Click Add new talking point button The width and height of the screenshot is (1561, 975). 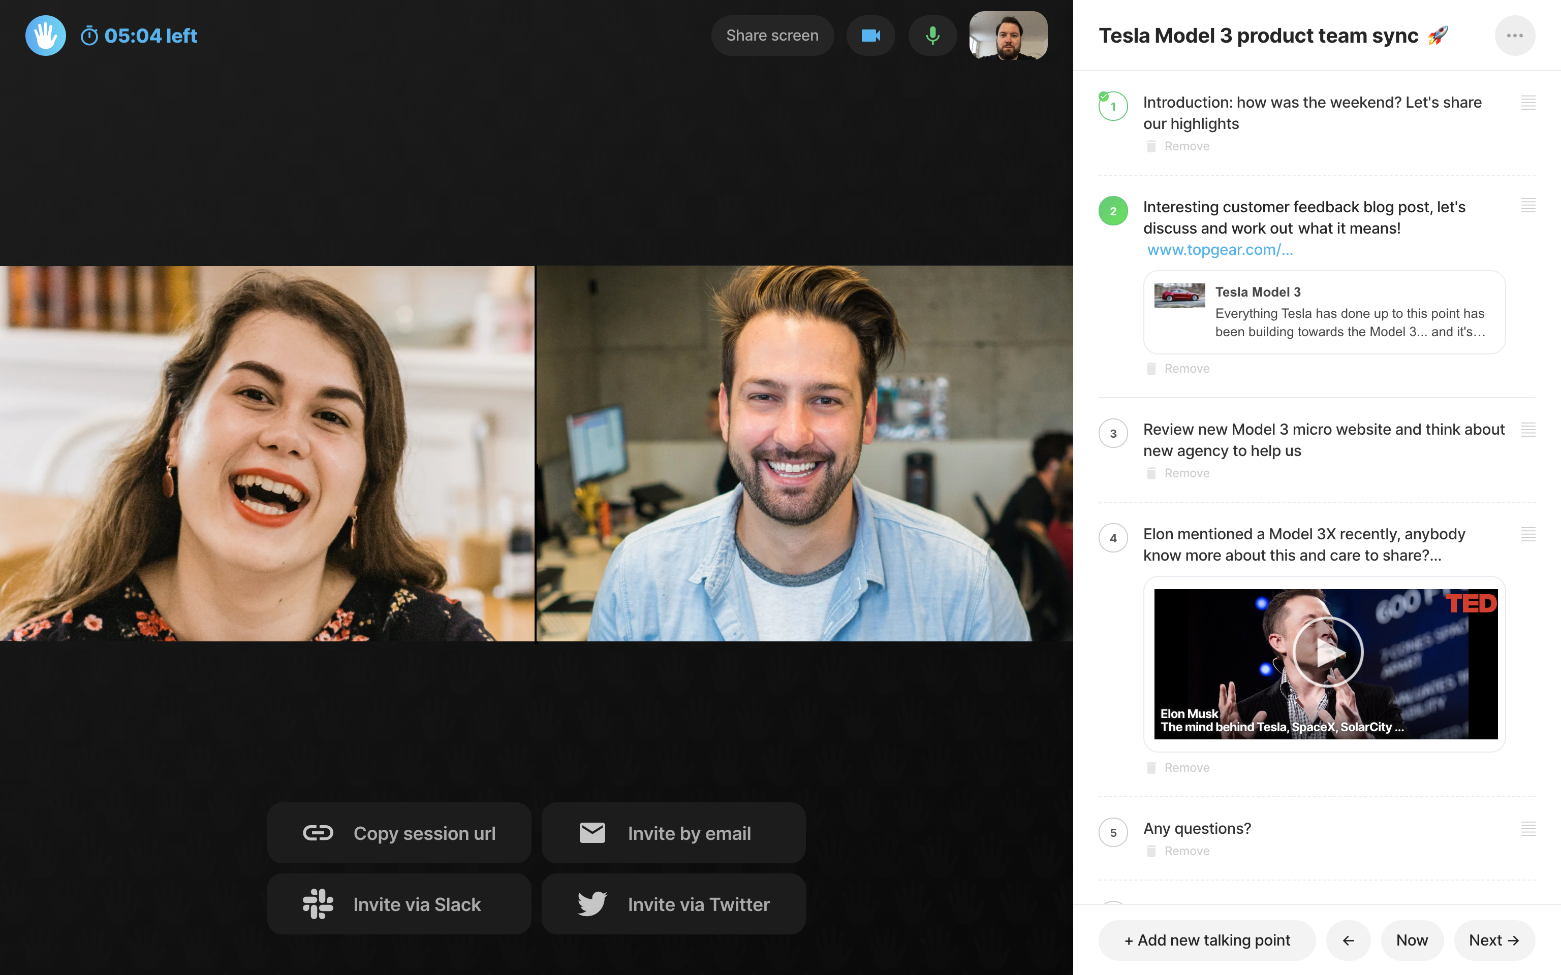(1207, 940)
